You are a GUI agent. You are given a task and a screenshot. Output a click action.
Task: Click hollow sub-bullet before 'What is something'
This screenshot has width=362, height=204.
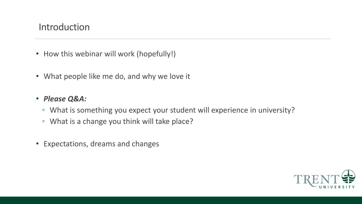coord(43,110)
